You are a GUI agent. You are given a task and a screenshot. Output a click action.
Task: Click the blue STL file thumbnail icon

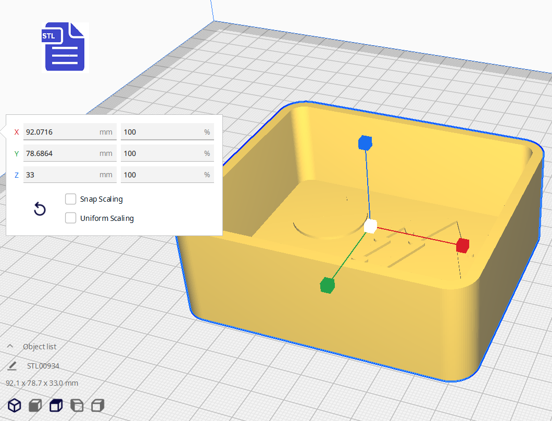64,47
